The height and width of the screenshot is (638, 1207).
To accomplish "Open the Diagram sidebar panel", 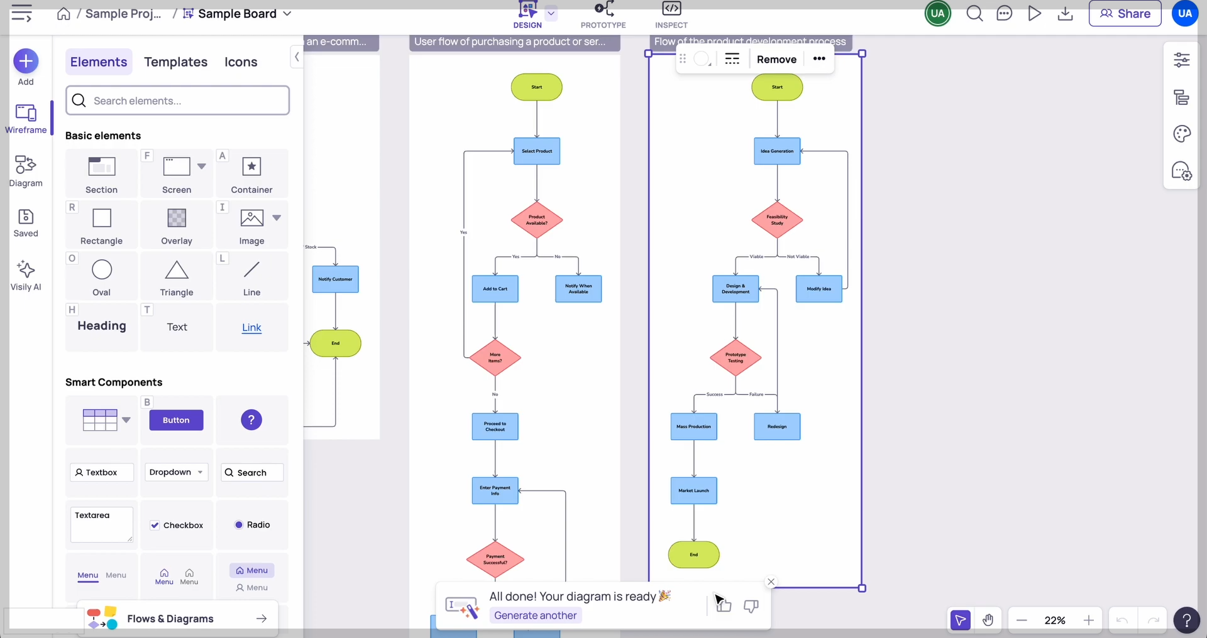I will pyautogui.click(x=26, y=171).
